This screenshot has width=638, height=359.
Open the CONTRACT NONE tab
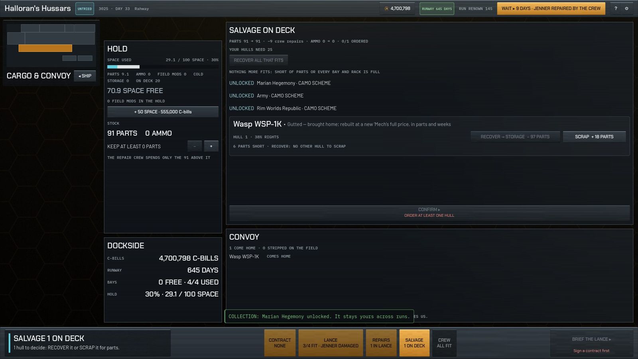(x=280, y=343)
